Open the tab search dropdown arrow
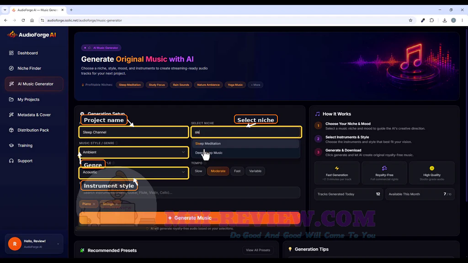This screenshot has width=468, height=263. pos(5,10)
